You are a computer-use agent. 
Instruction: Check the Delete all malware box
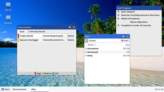(118, 19)
